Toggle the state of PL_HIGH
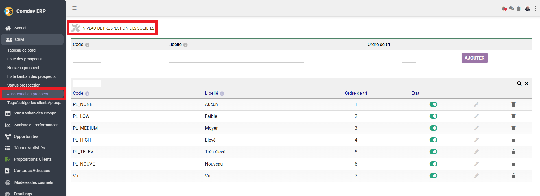Screen dimensions: 540x196 click(433, 140)
